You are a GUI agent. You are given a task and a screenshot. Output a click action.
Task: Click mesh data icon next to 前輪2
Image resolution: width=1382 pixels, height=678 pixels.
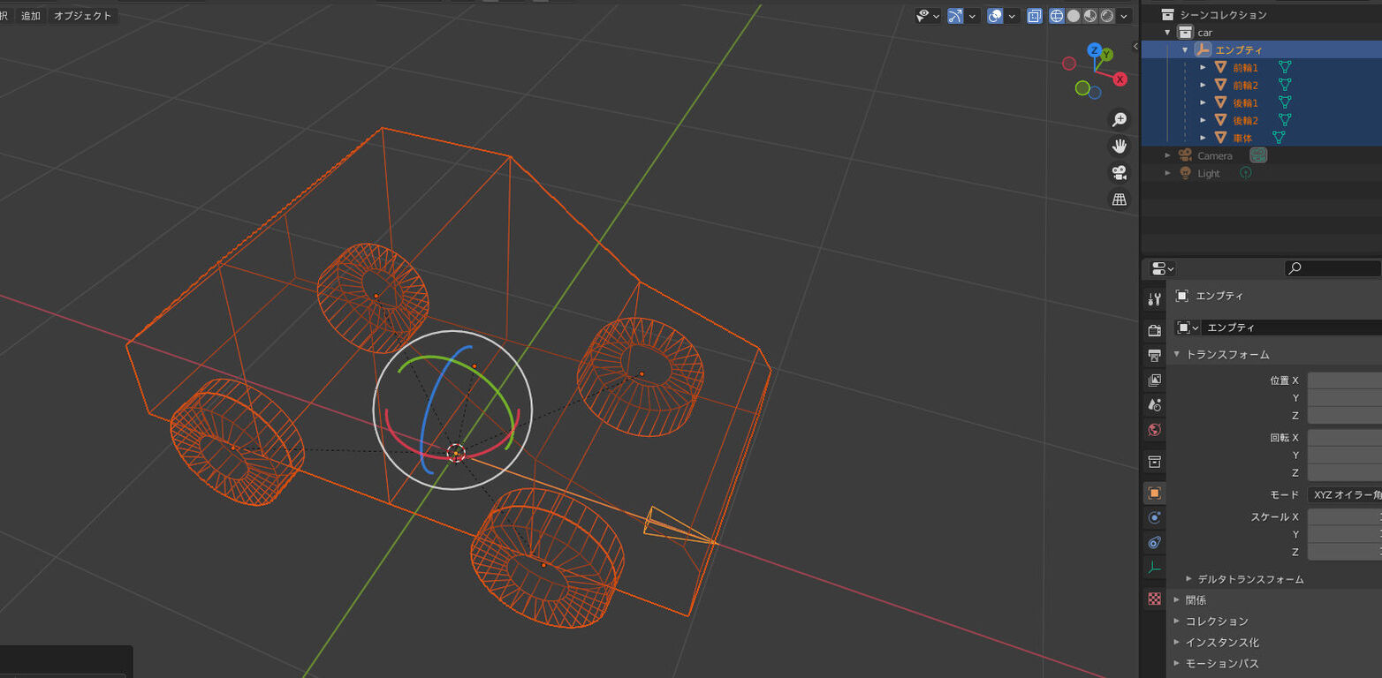(x=1285, y=85)
